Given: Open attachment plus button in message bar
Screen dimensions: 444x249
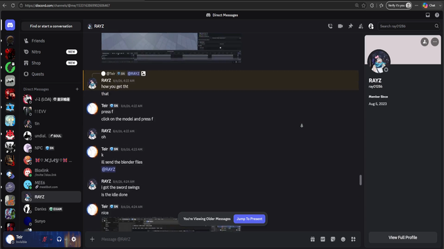Looking at the screenshot, I should (x=92, y=239).
